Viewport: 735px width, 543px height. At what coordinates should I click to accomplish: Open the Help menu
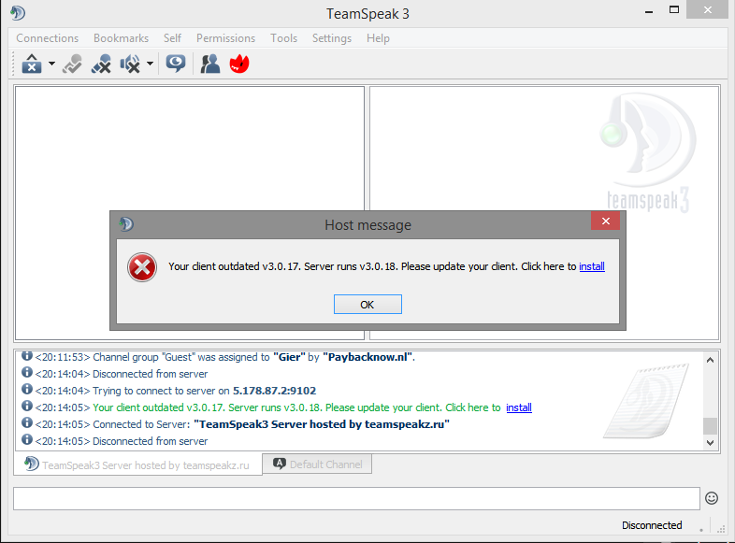click(x=378, y=38)
